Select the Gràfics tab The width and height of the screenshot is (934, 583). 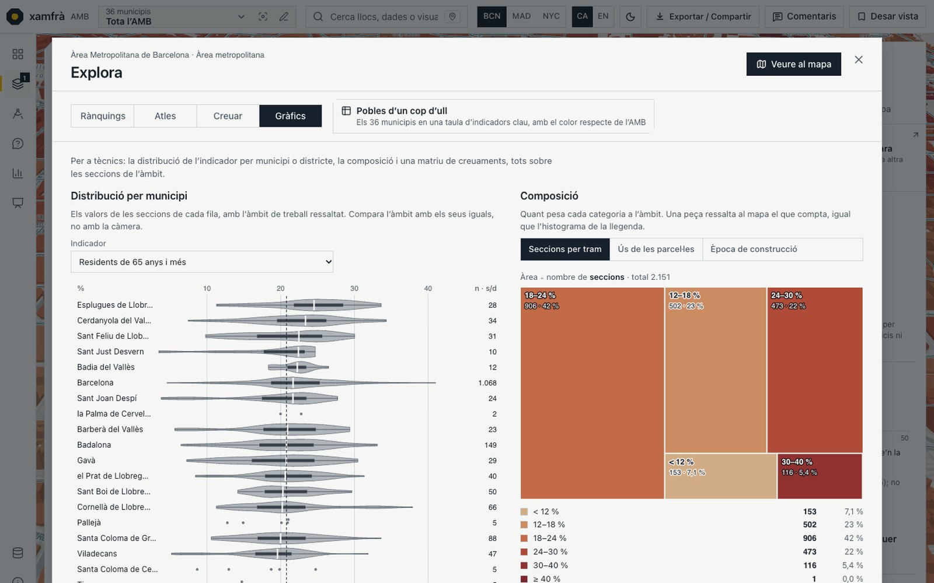click(x=290, y=116)
